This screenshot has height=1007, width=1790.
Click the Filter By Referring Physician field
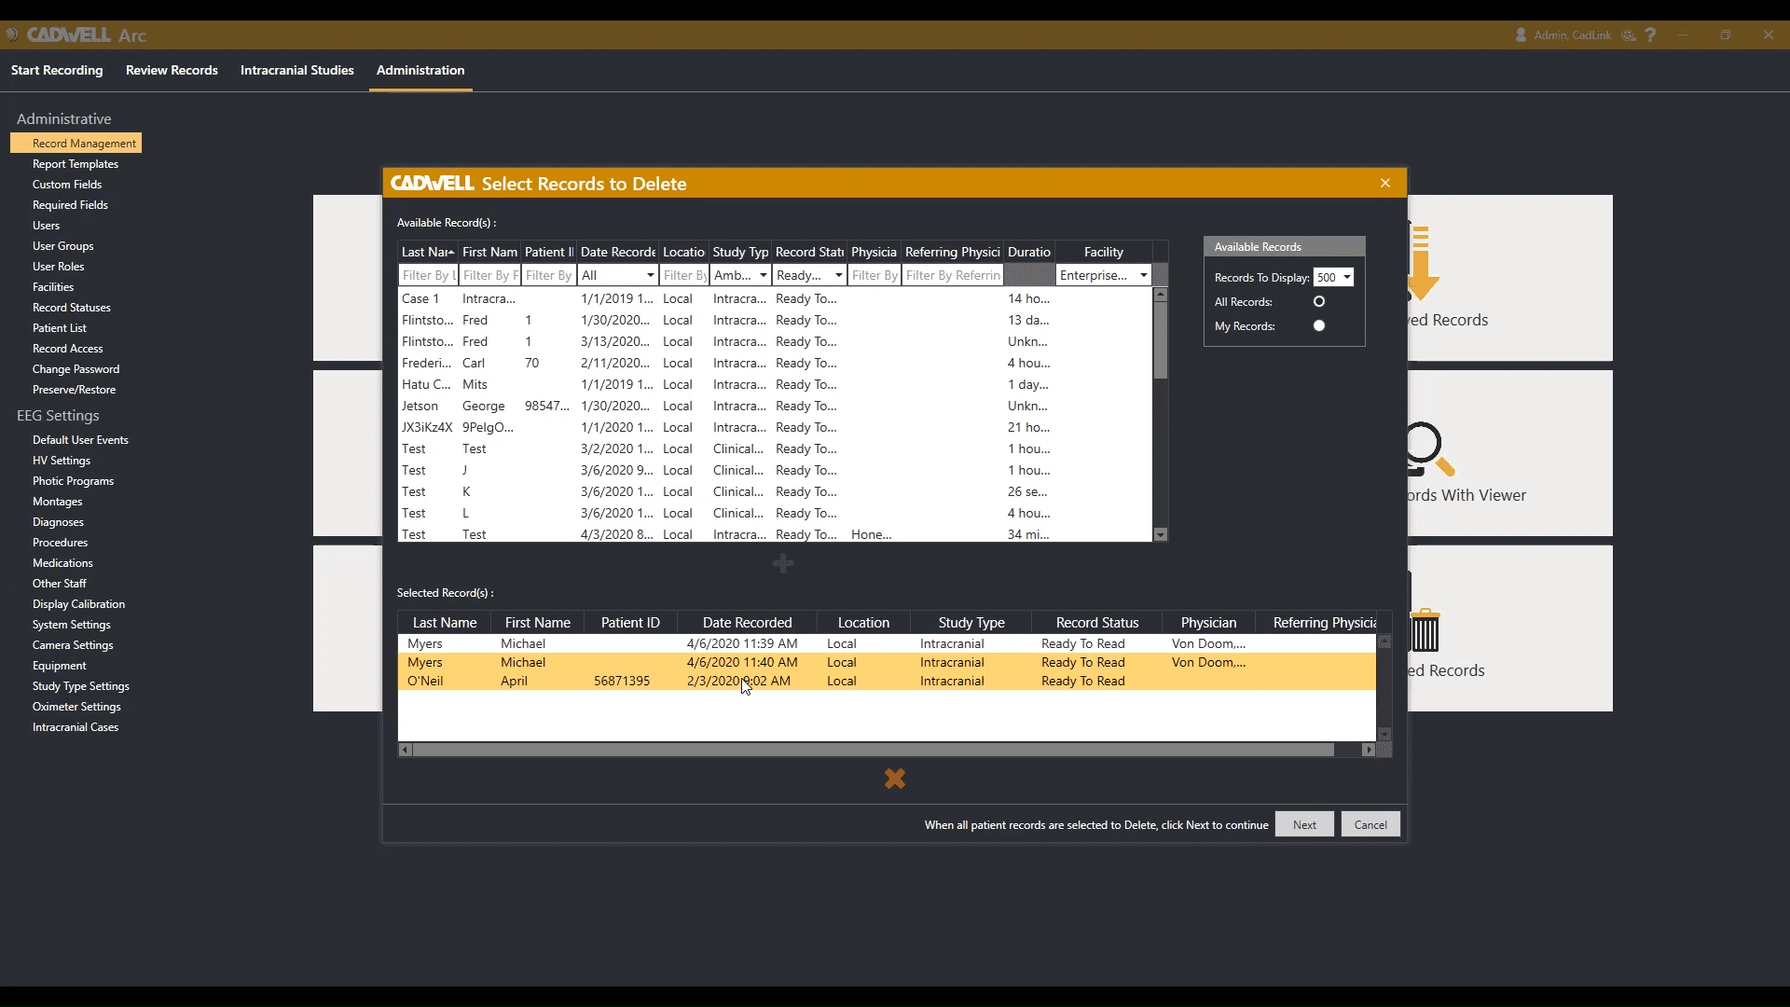(952, 275)
